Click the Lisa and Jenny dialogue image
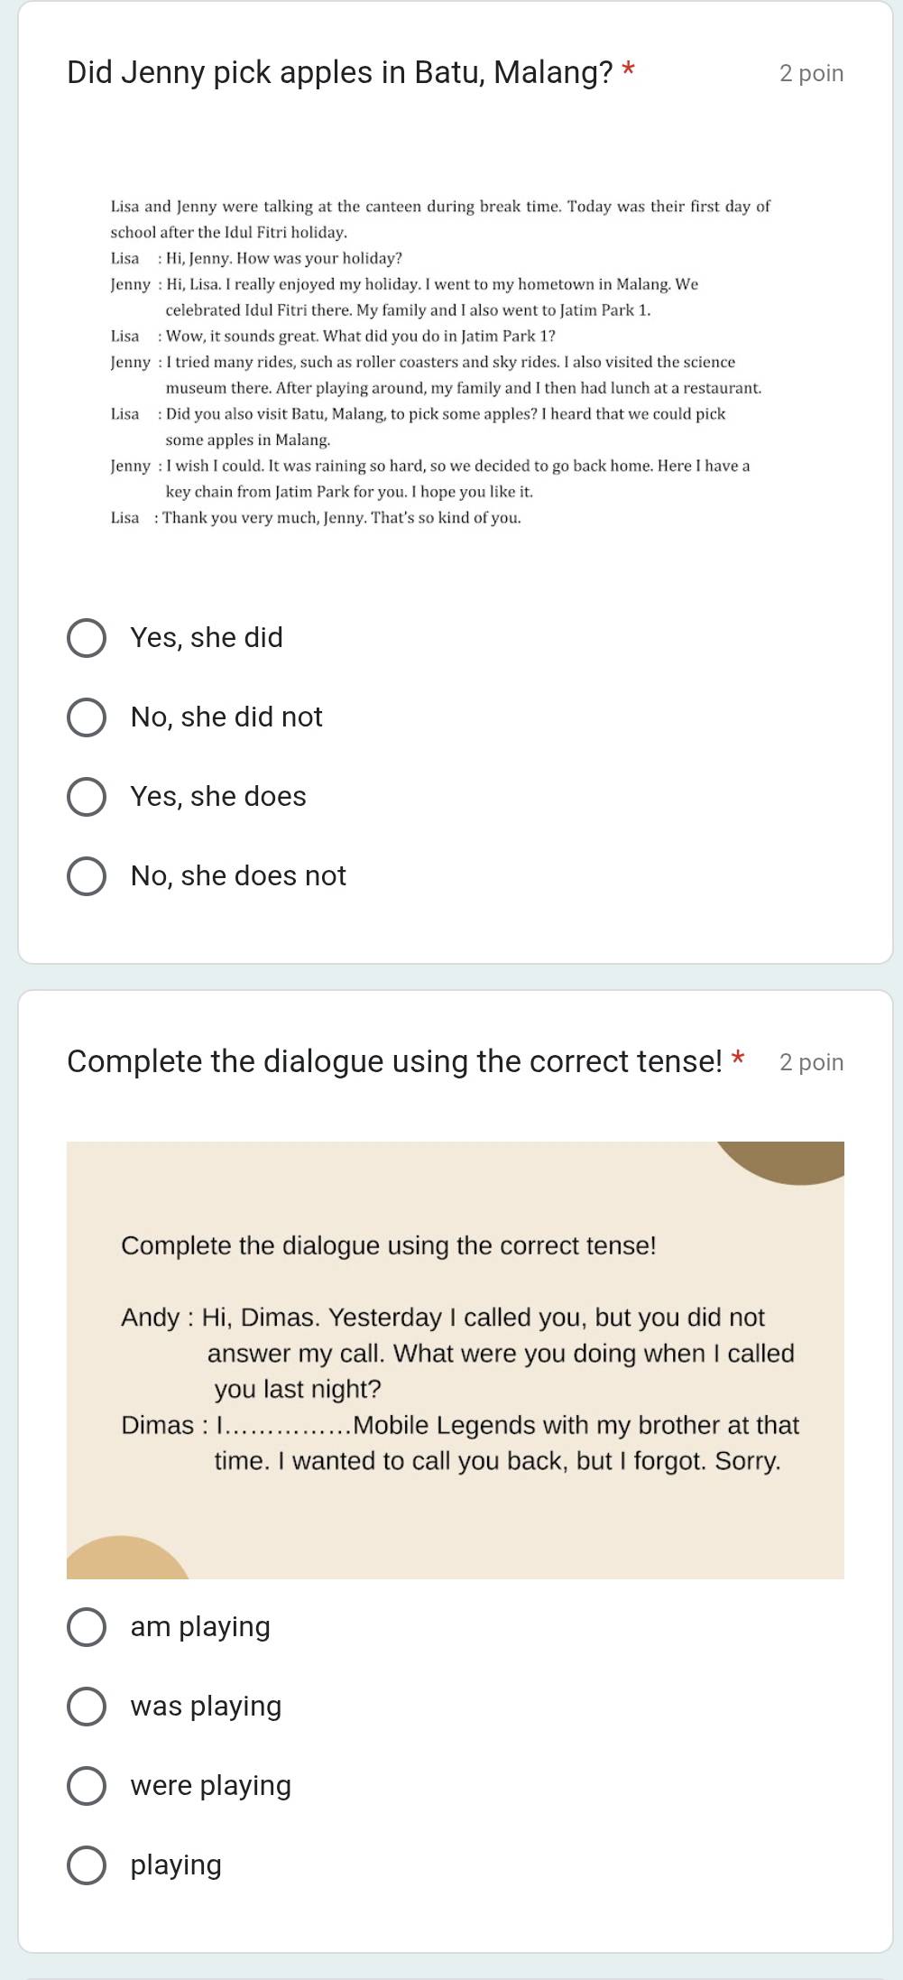The width and height of the screenshot is (903, 1980). [x=456, y=362]
